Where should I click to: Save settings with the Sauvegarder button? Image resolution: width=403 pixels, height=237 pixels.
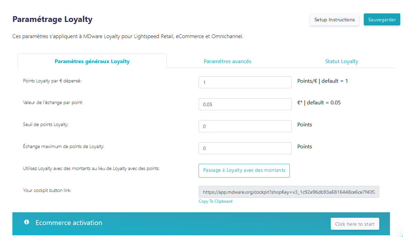point(382,20)
